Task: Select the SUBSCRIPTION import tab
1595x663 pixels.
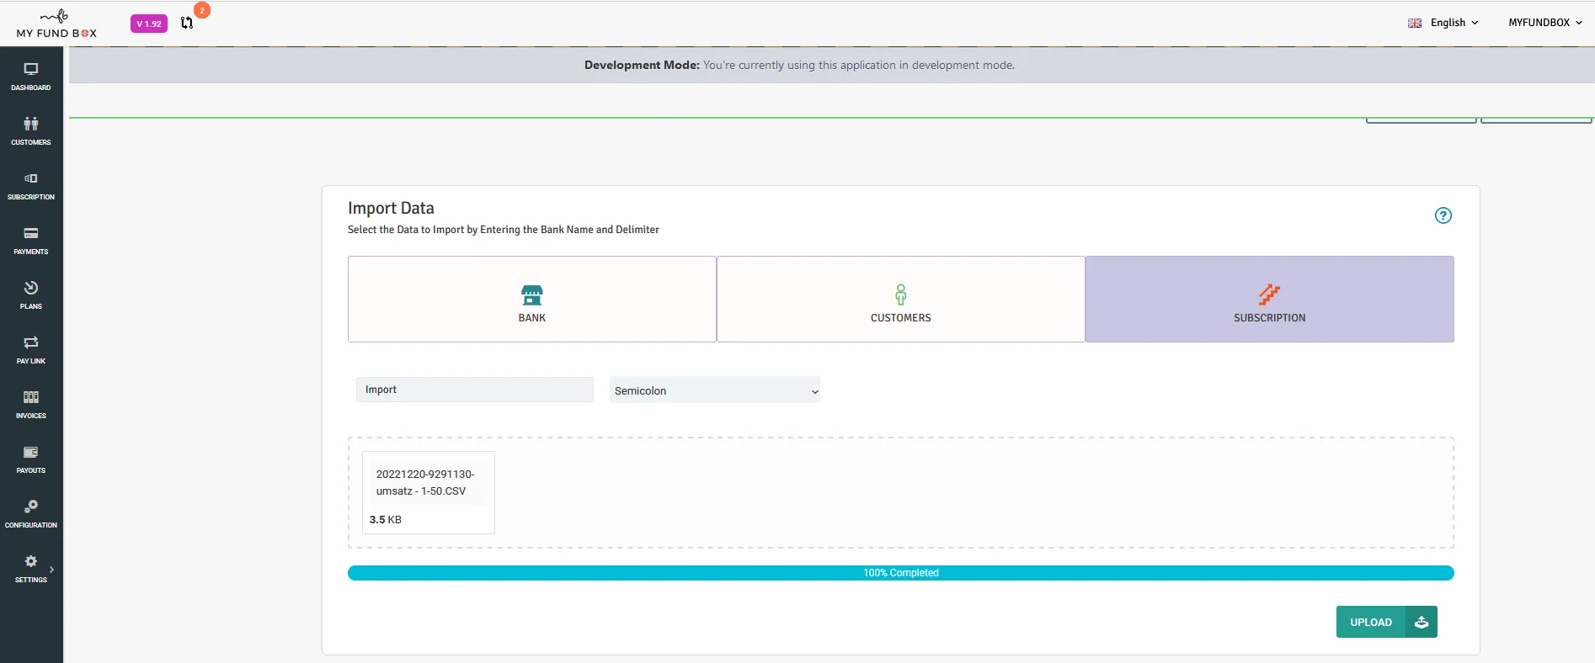Action: coord(1270,299)
